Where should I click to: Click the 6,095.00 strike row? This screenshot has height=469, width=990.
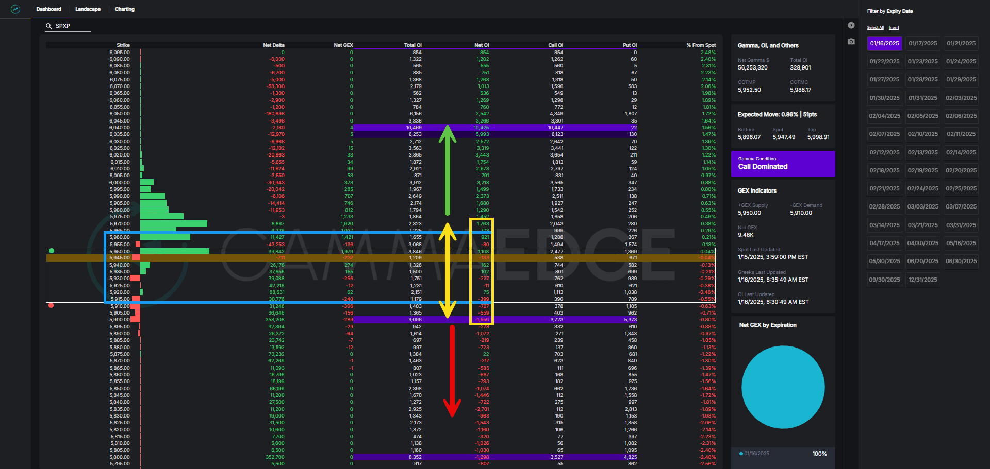[x=381, y=53]
